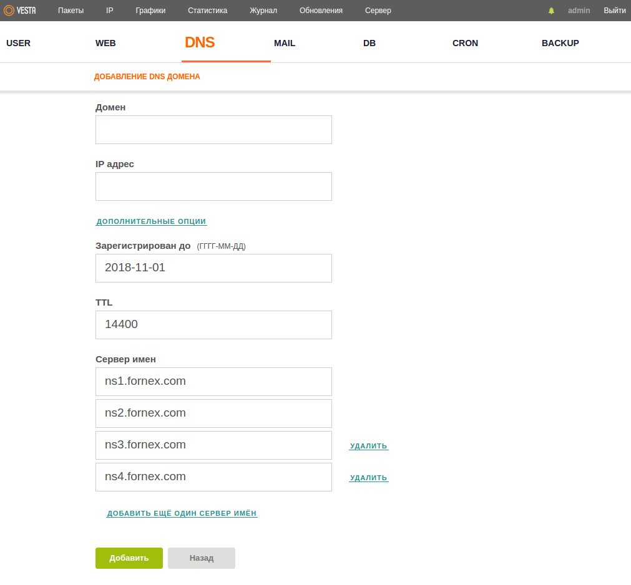The width and height of the screenshot is (631, 585).
Task: Open the Статистика menu item
Action: 208,11
